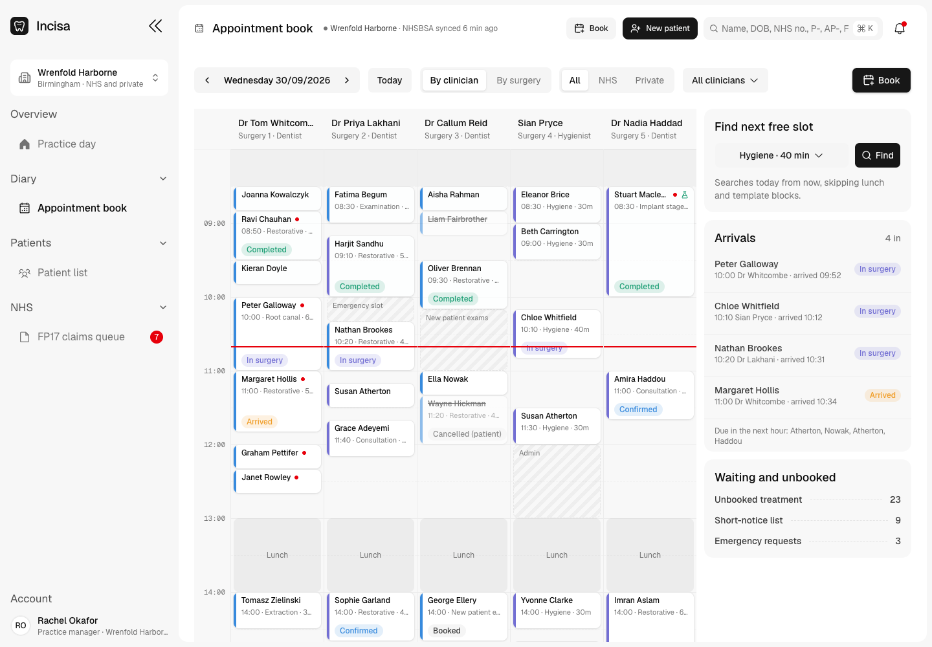Viewport: 932px width, 647px height.
Task: Click the Wrenfold Harborne building icon
Action: click(25, 78)
